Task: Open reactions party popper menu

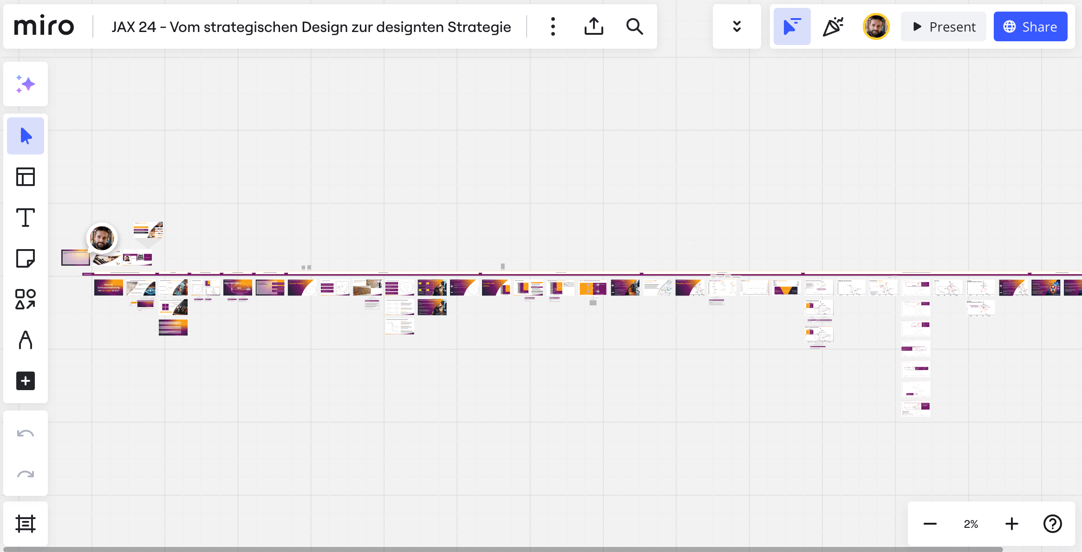Action: pos(833,26)
